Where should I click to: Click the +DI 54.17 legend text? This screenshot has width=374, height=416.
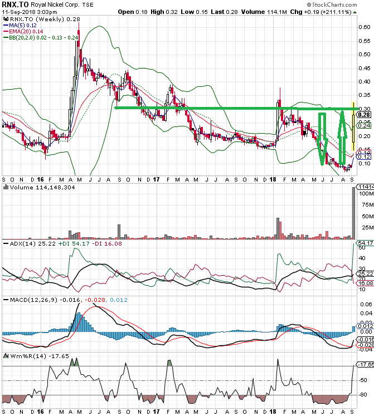pyautogui.click(x=74, y=243)
